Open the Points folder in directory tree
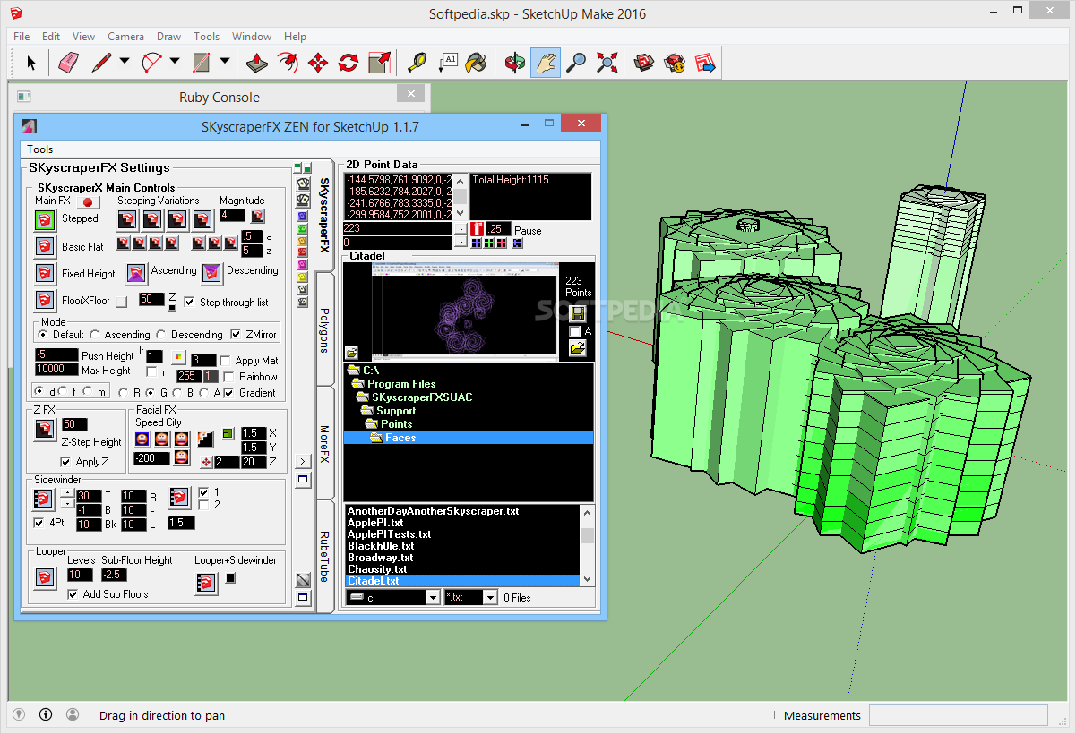Image resolution: width=1076 pixels, height=734 pixels. pyautogui.click(x=396, y=424)
